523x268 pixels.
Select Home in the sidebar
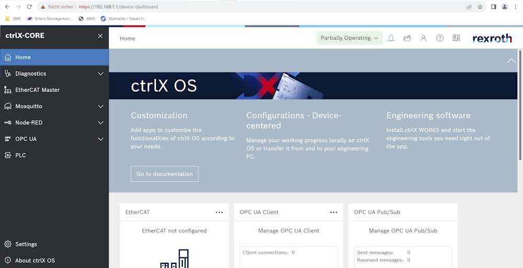point(54,58)
